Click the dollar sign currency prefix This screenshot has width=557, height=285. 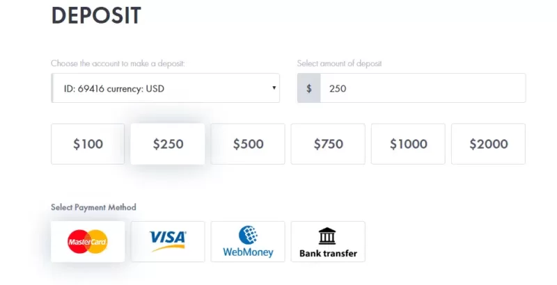tap(309, 89)
